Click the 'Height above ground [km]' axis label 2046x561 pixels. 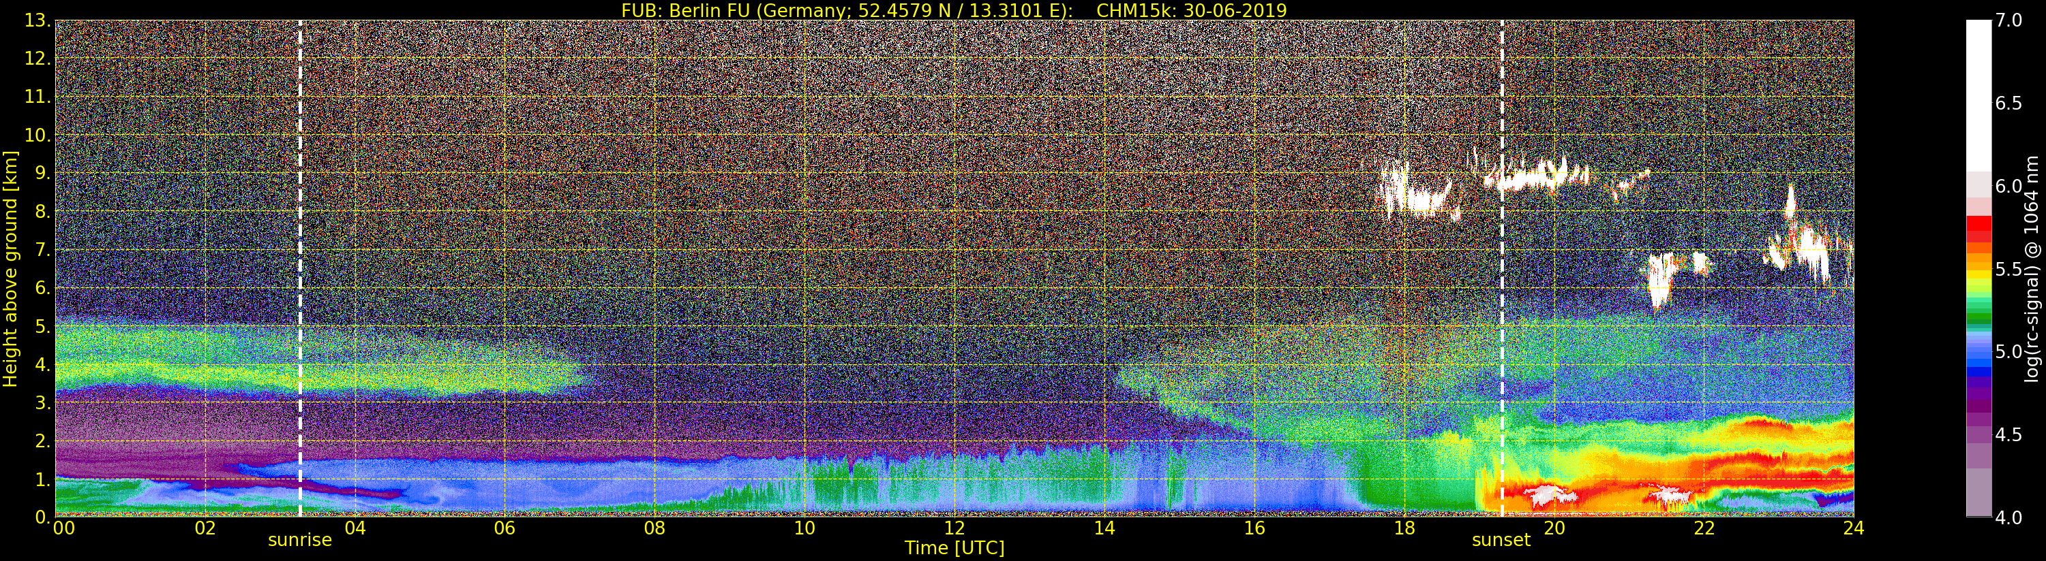tap(10, 269)
